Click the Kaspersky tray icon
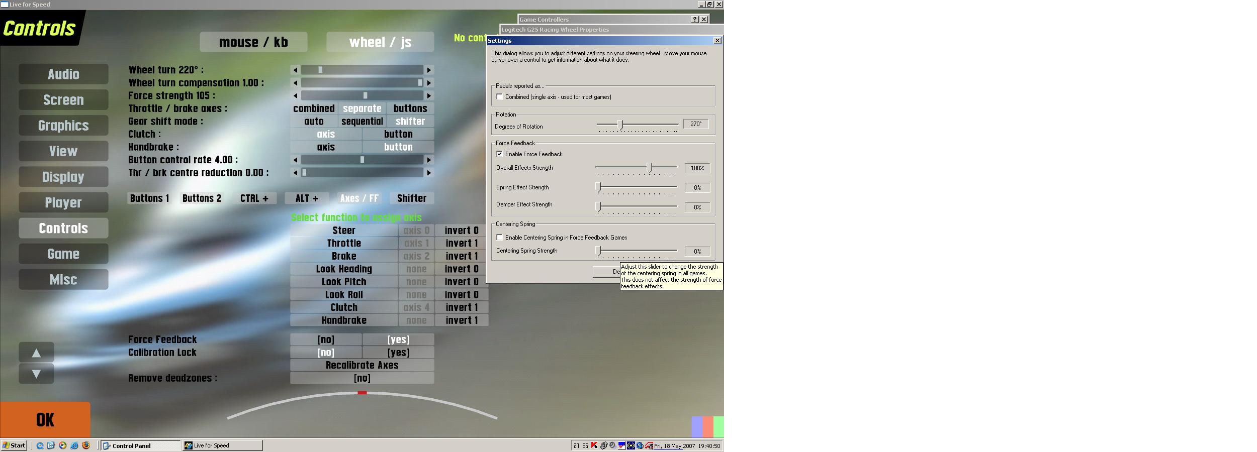This screenshot has width=1257, height=452. (x=594, y=445)
